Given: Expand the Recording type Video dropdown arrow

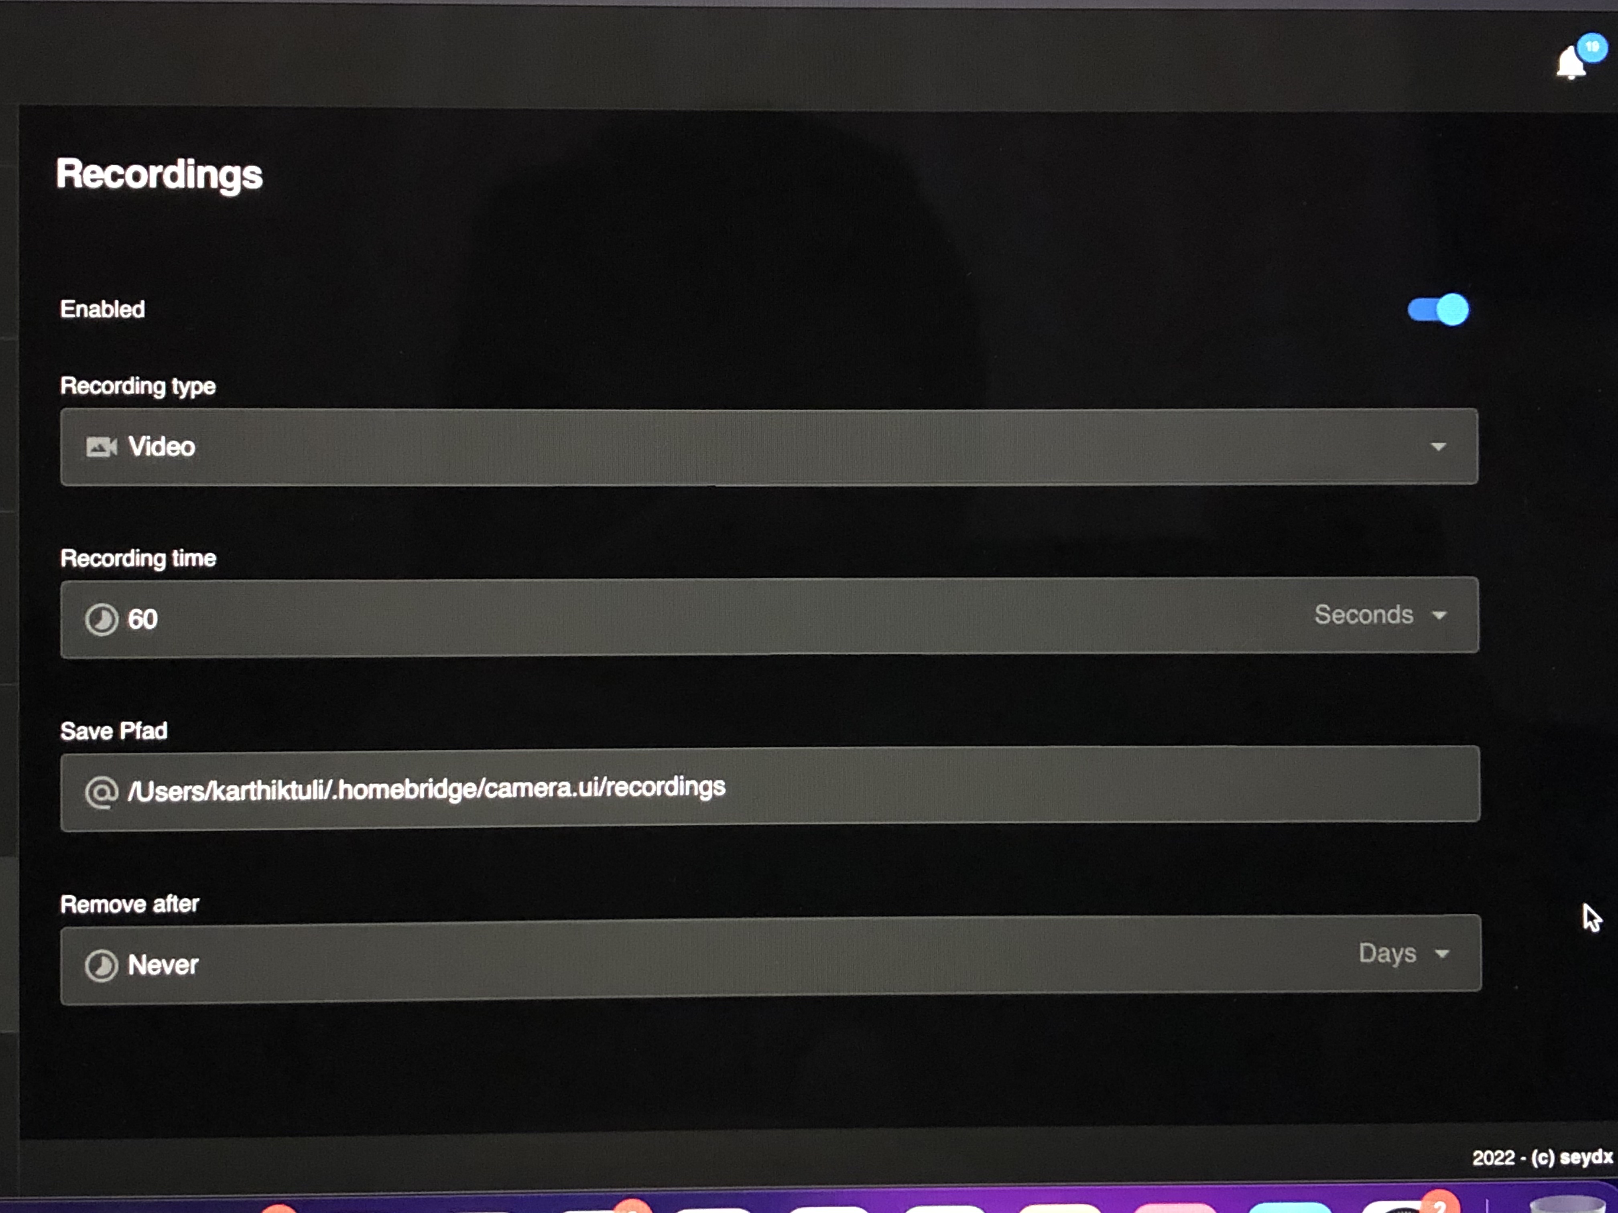Looking at the screenshot, I should tap(1438, 447).
